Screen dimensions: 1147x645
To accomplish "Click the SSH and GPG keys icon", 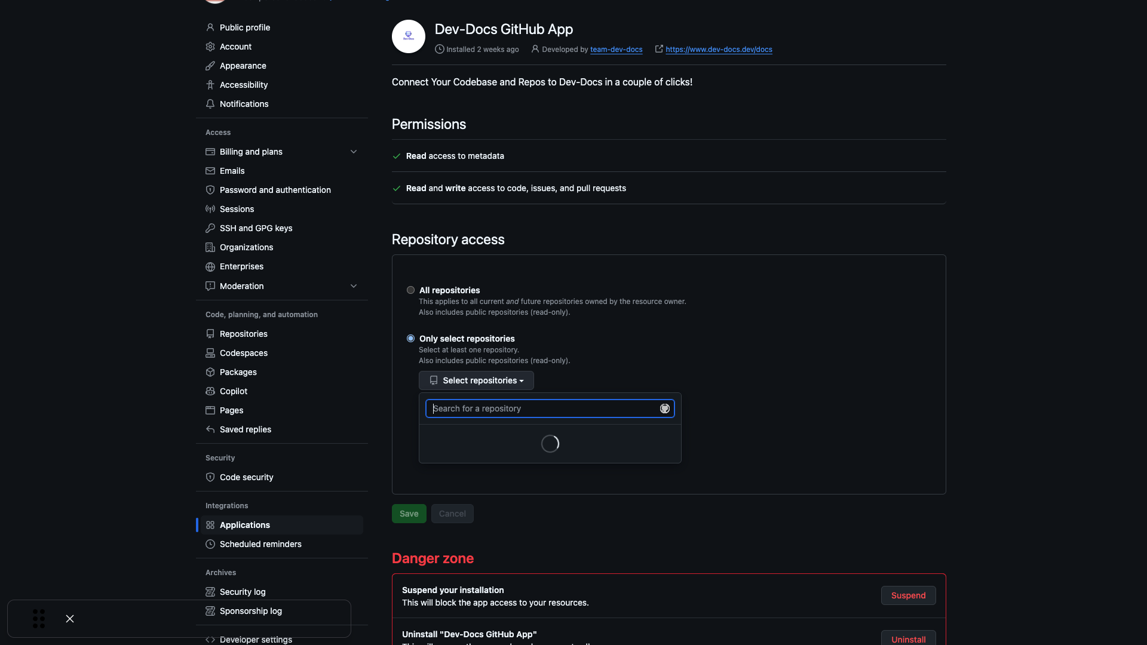I will [x=210, y=228].
